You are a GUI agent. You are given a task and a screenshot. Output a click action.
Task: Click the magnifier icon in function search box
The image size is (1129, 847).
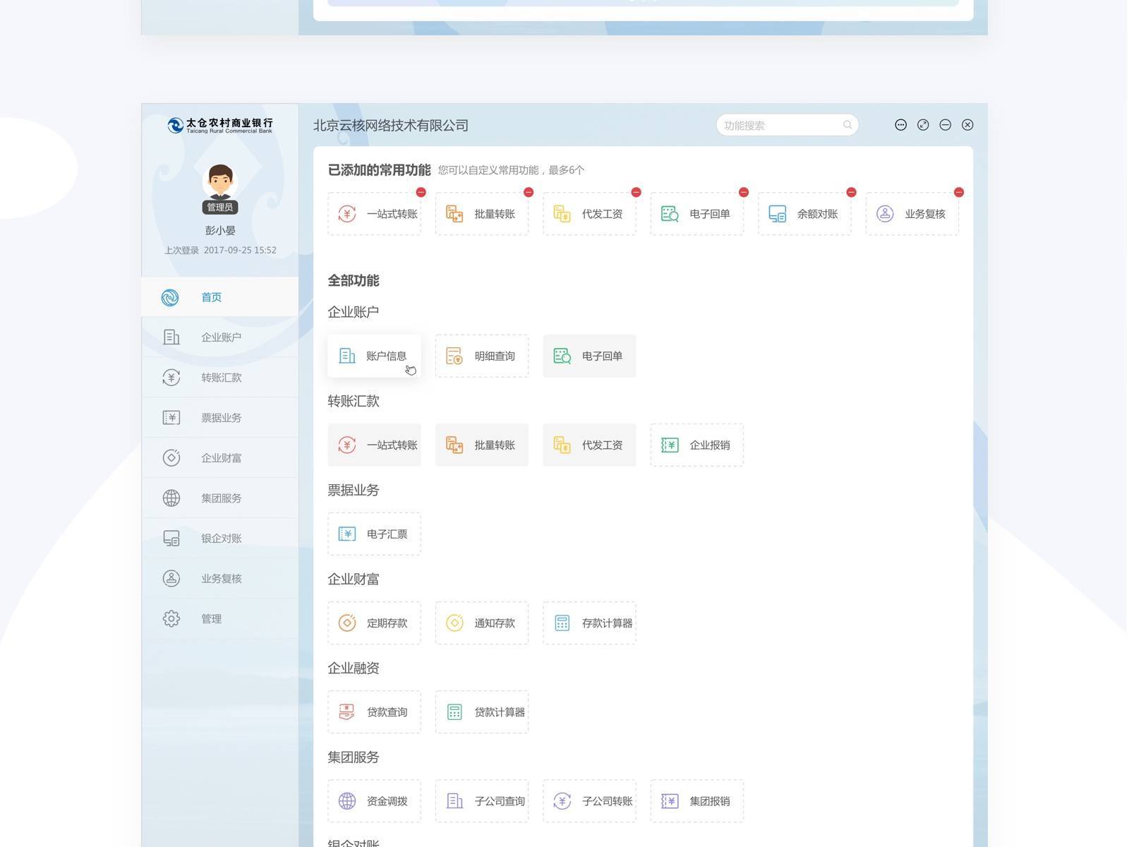(847, 125)
